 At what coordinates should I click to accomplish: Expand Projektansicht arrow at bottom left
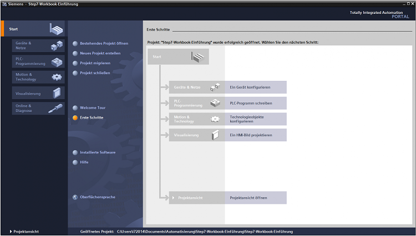(x=11, y=232)
